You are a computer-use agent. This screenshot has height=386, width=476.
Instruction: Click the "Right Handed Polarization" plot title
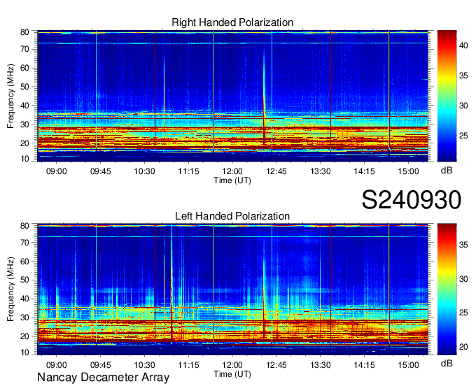232,22
